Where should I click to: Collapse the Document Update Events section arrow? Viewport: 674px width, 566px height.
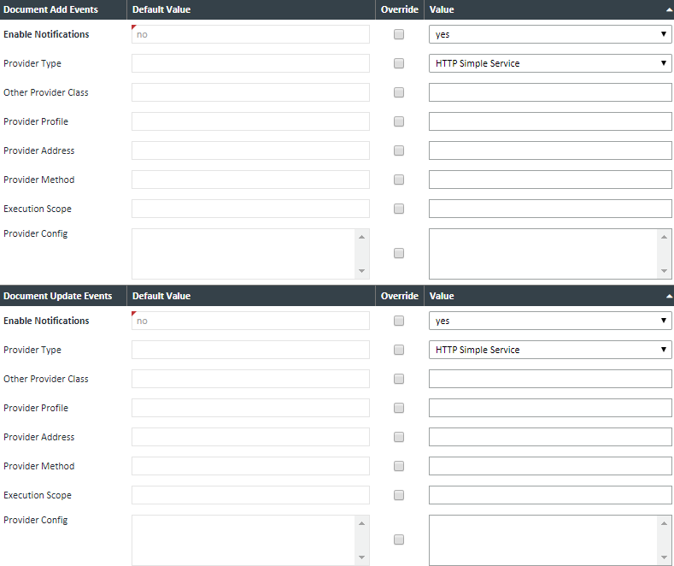668,297
